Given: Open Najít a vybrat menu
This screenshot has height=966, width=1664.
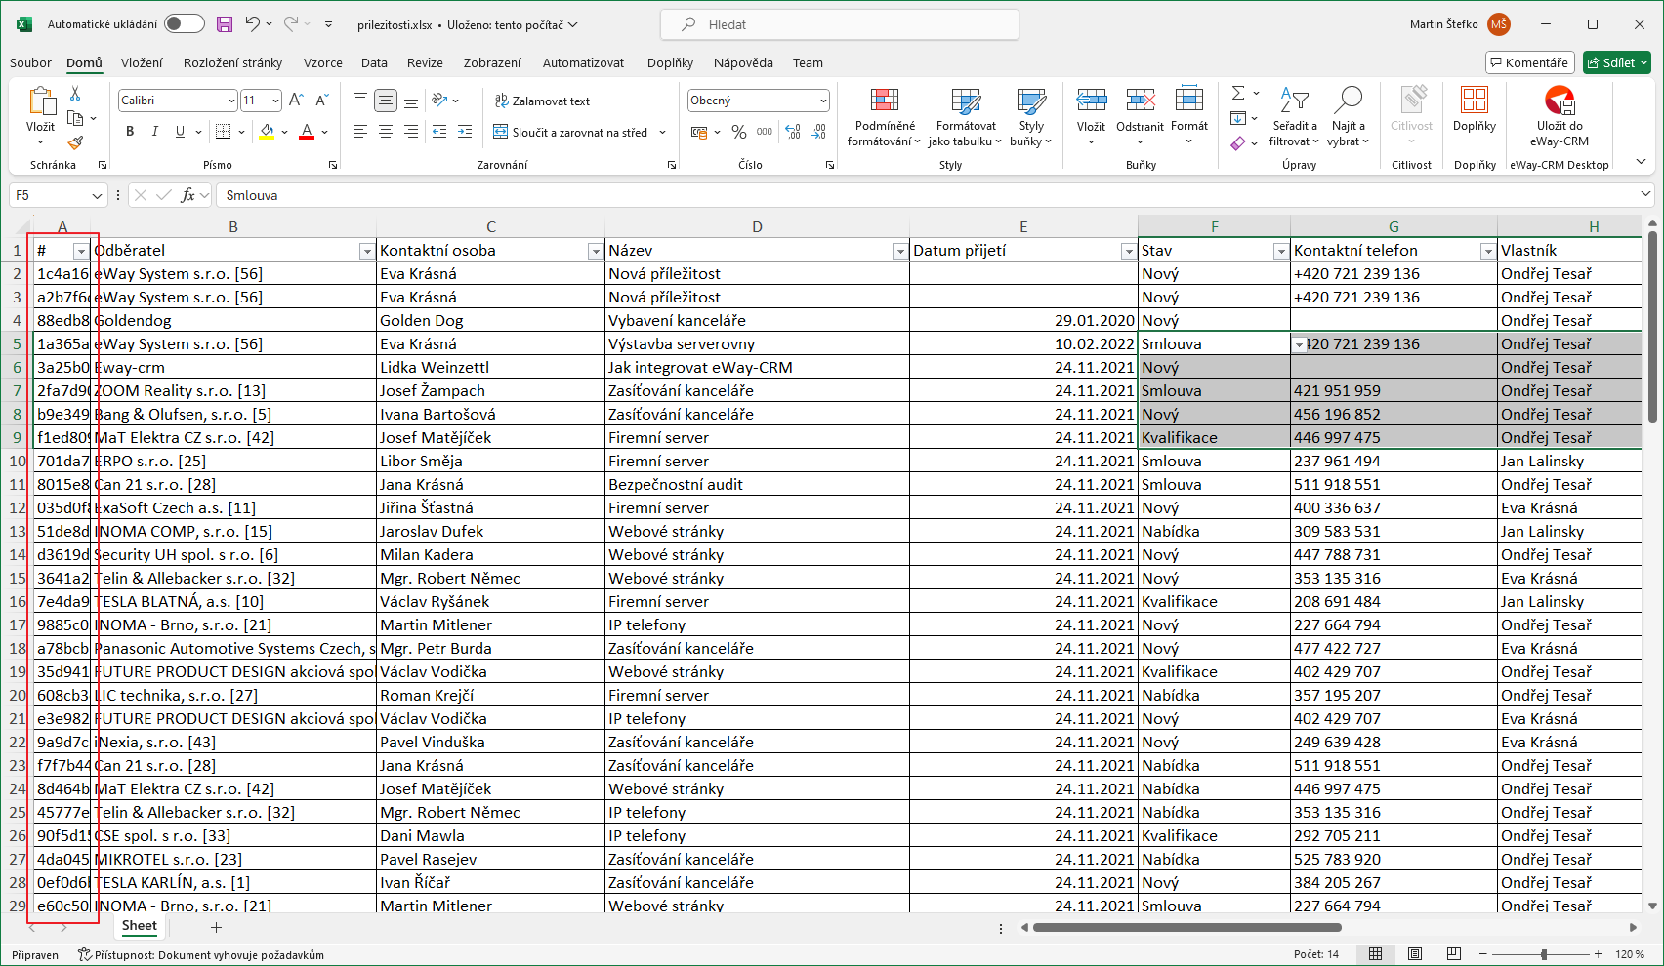Looking at the screenshot, I should tap(1348, 117).
